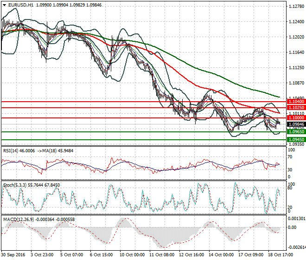Click the 1.11250 value on price scale
Viewport: 306px width, 260px height.
(294, 68)
